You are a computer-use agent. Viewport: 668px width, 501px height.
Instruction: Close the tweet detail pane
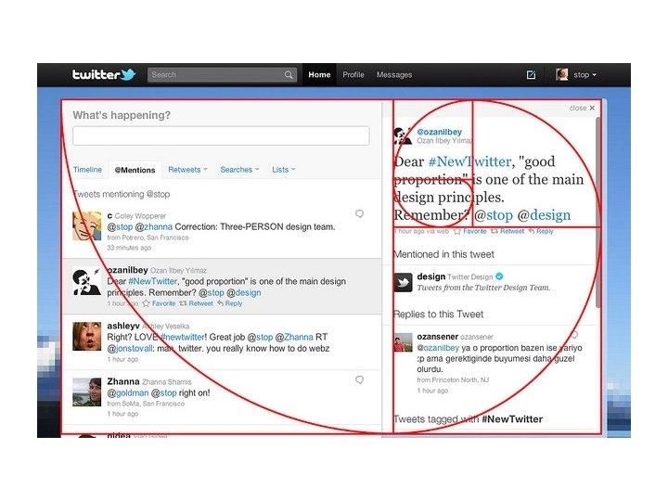pos(582,109)
